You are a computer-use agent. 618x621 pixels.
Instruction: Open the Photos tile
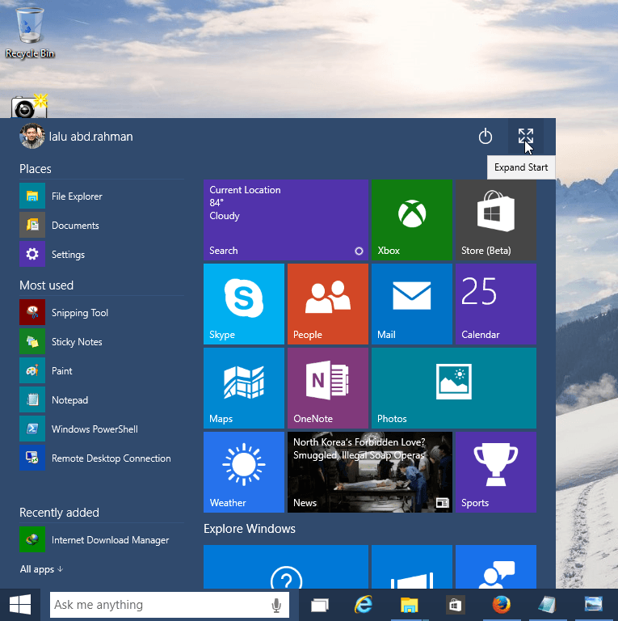click(x=454, y=388)
